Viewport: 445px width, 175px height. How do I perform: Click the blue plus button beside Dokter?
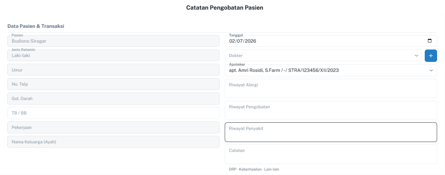[431, 56]
